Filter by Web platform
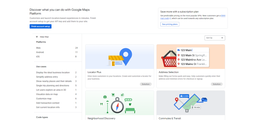This screenshot has height=120, width=259. [x=38, y=48]
